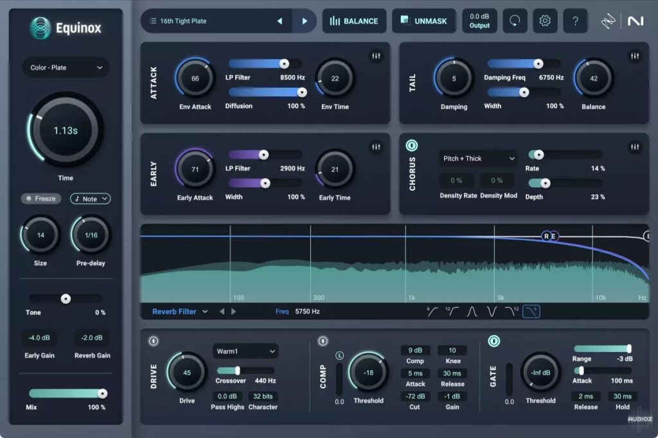Click the Attack Diffusion slider handle
The image size is (658, 438).
click(x=302, y=92)
